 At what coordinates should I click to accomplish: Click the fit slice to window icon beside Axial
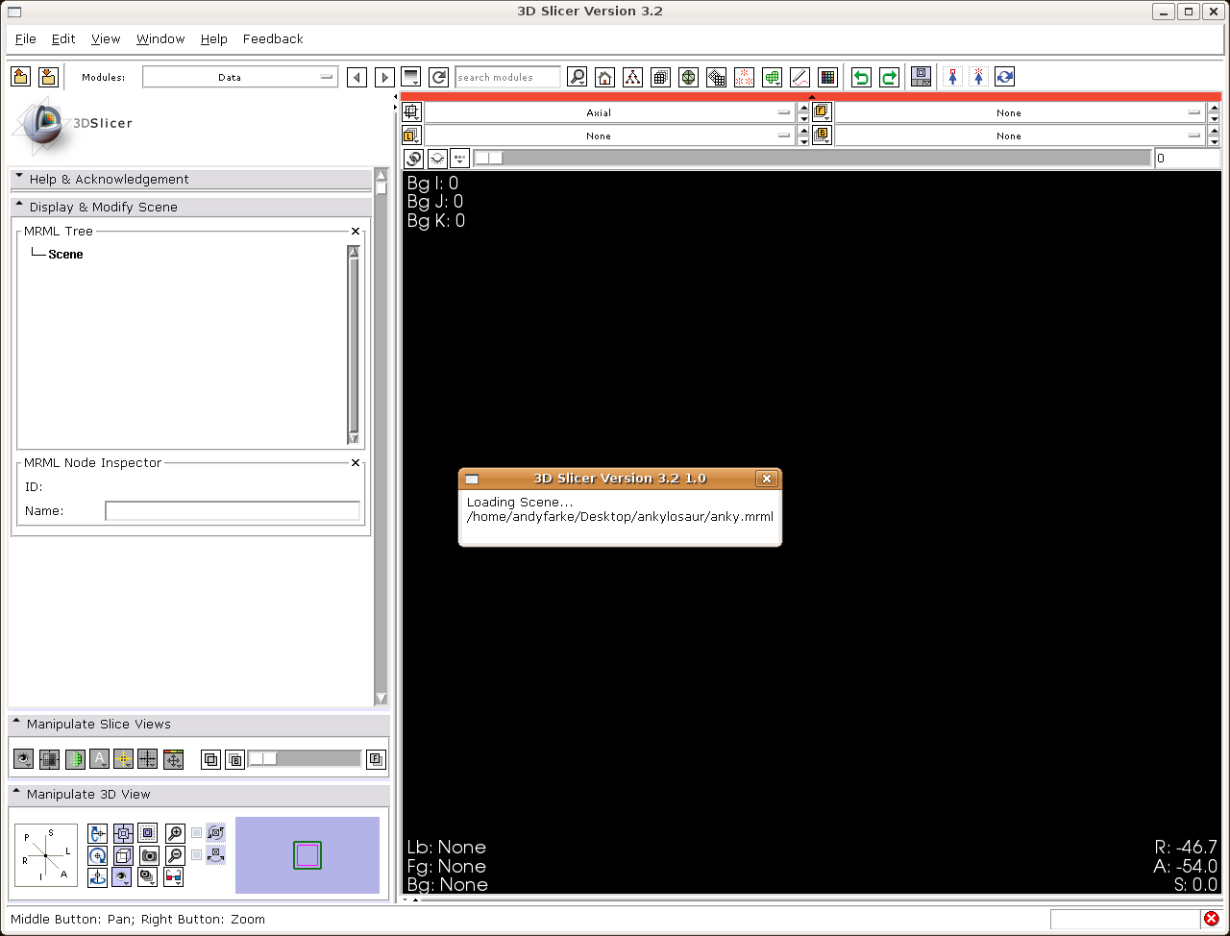[411, 112]
